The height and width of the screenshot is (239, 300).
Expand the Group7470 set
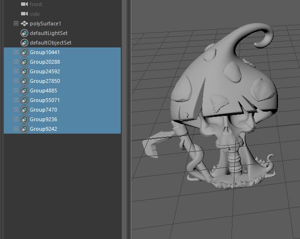(x=16, y=109)
